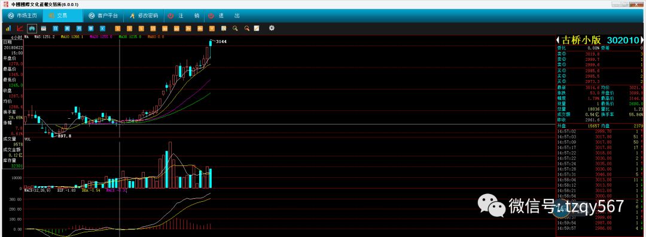Choose the orange 15-minute period button
This screenshot has height=237, width=646.
153,29
